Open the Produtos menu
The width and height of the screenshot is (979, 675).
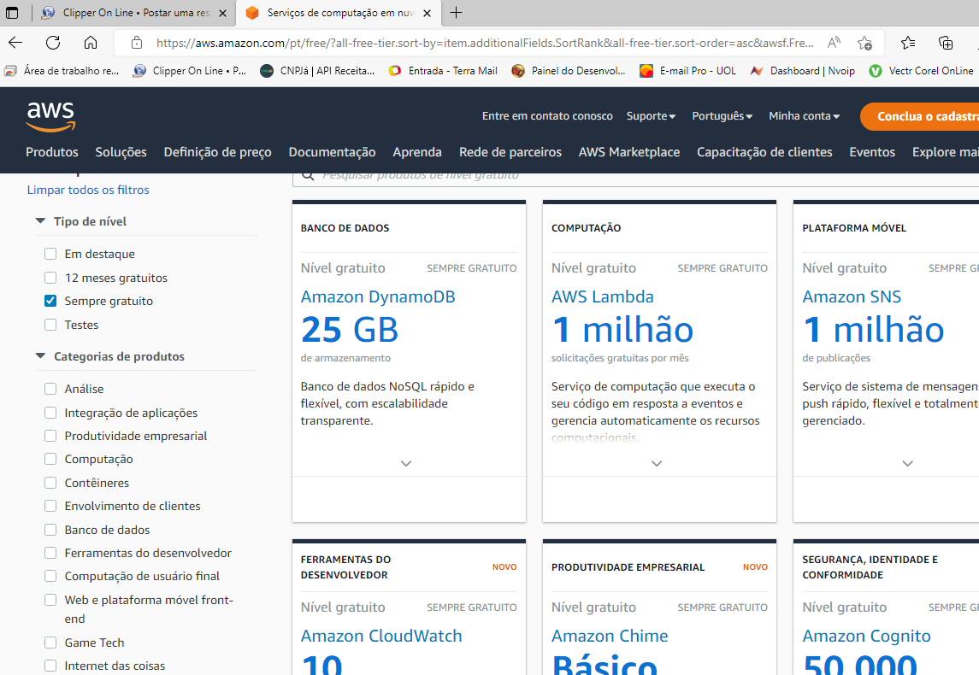click(x=52, y=152)
